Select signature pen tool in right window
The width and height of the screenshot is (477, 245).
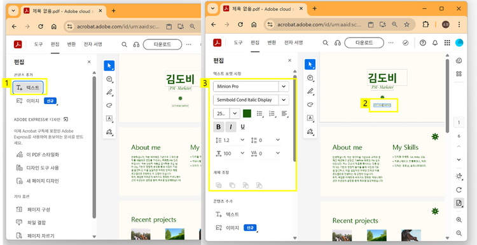[x=310, y=131]
